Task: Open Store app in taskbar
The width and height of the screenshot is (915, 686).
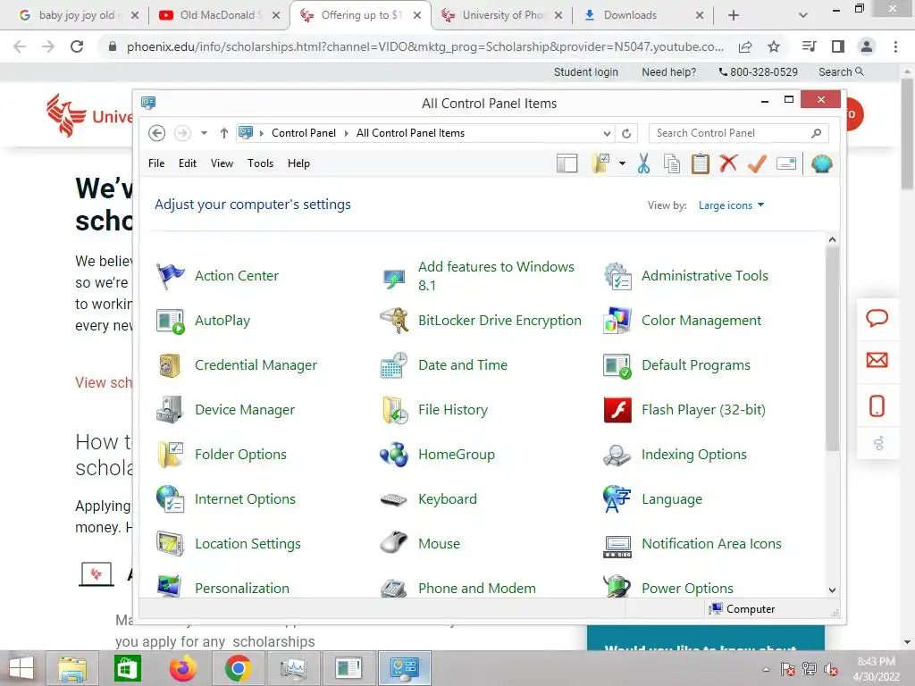Action: pos(128,668)
